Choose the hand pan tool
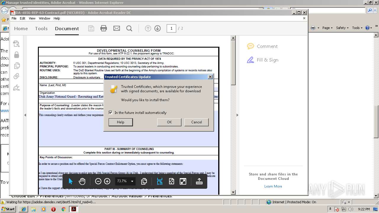Image resolution: width=379 pixels, height=213 pixels. point(82,181)
